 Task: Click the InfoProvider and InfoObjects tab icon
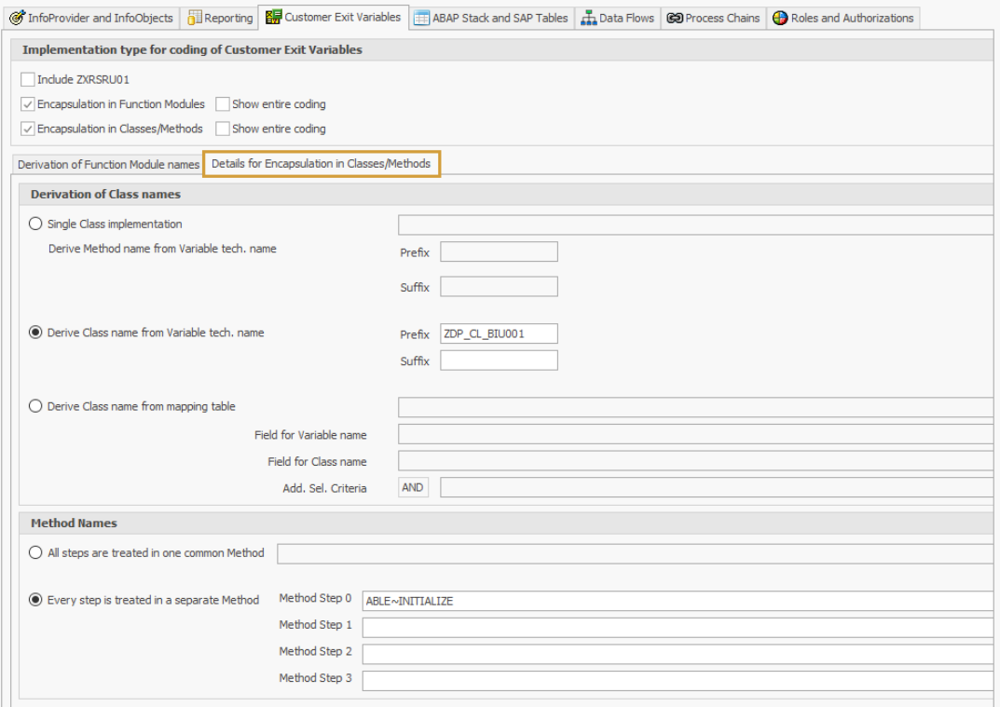tap(17, 18)
